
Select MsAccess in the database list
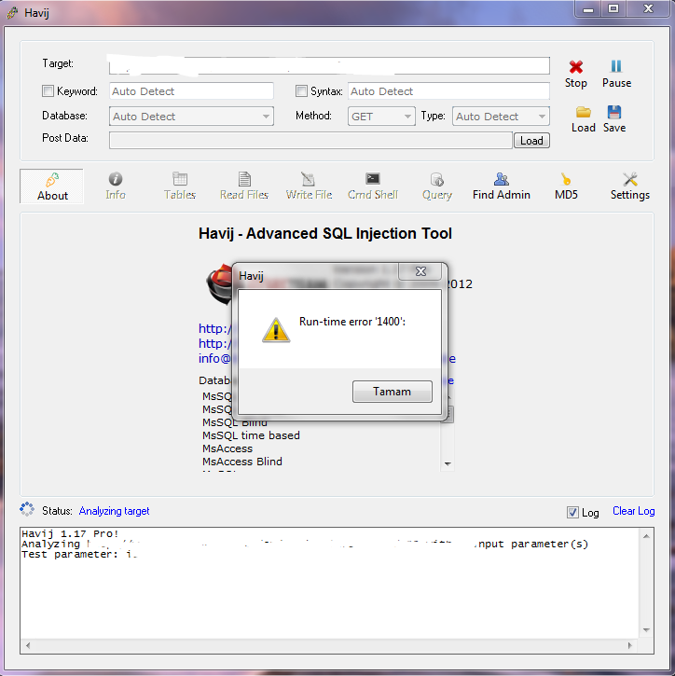pos(227,448)
